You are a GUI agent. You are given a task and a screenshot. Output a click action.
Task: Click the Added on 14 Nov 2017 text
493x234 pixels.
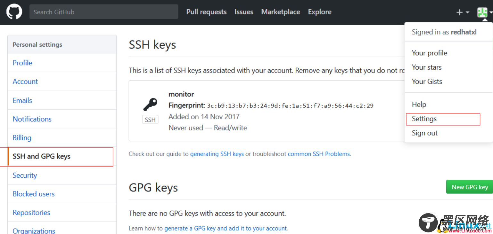[204, 117]
